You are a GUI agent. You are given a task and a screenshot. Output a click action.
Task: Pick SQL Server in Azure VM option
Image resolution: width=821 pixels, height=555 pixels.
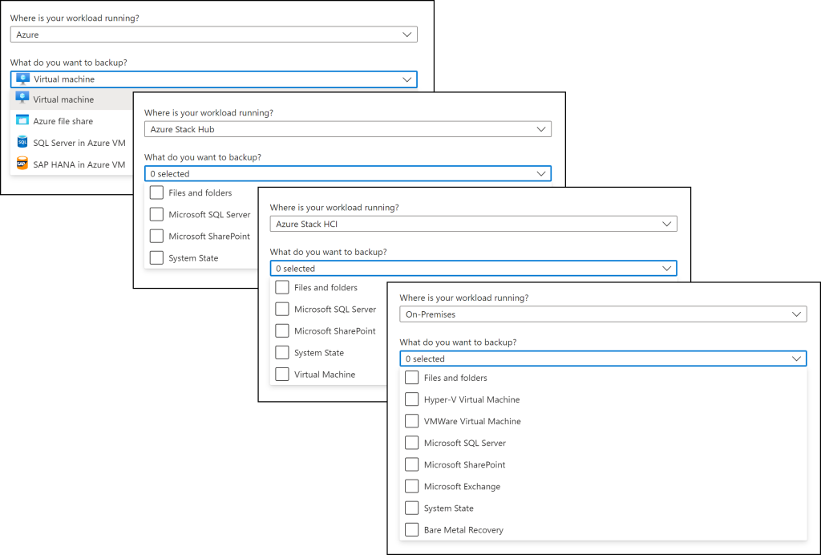tap(71, 143)
